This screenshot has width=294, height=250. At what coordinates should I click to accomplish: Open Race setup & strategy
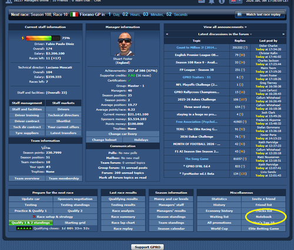coord(53,216)
